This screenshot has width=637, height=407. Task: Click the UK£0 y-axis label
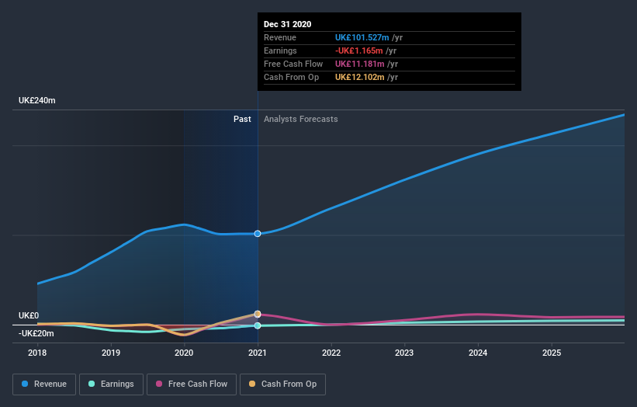pos(29,315)
